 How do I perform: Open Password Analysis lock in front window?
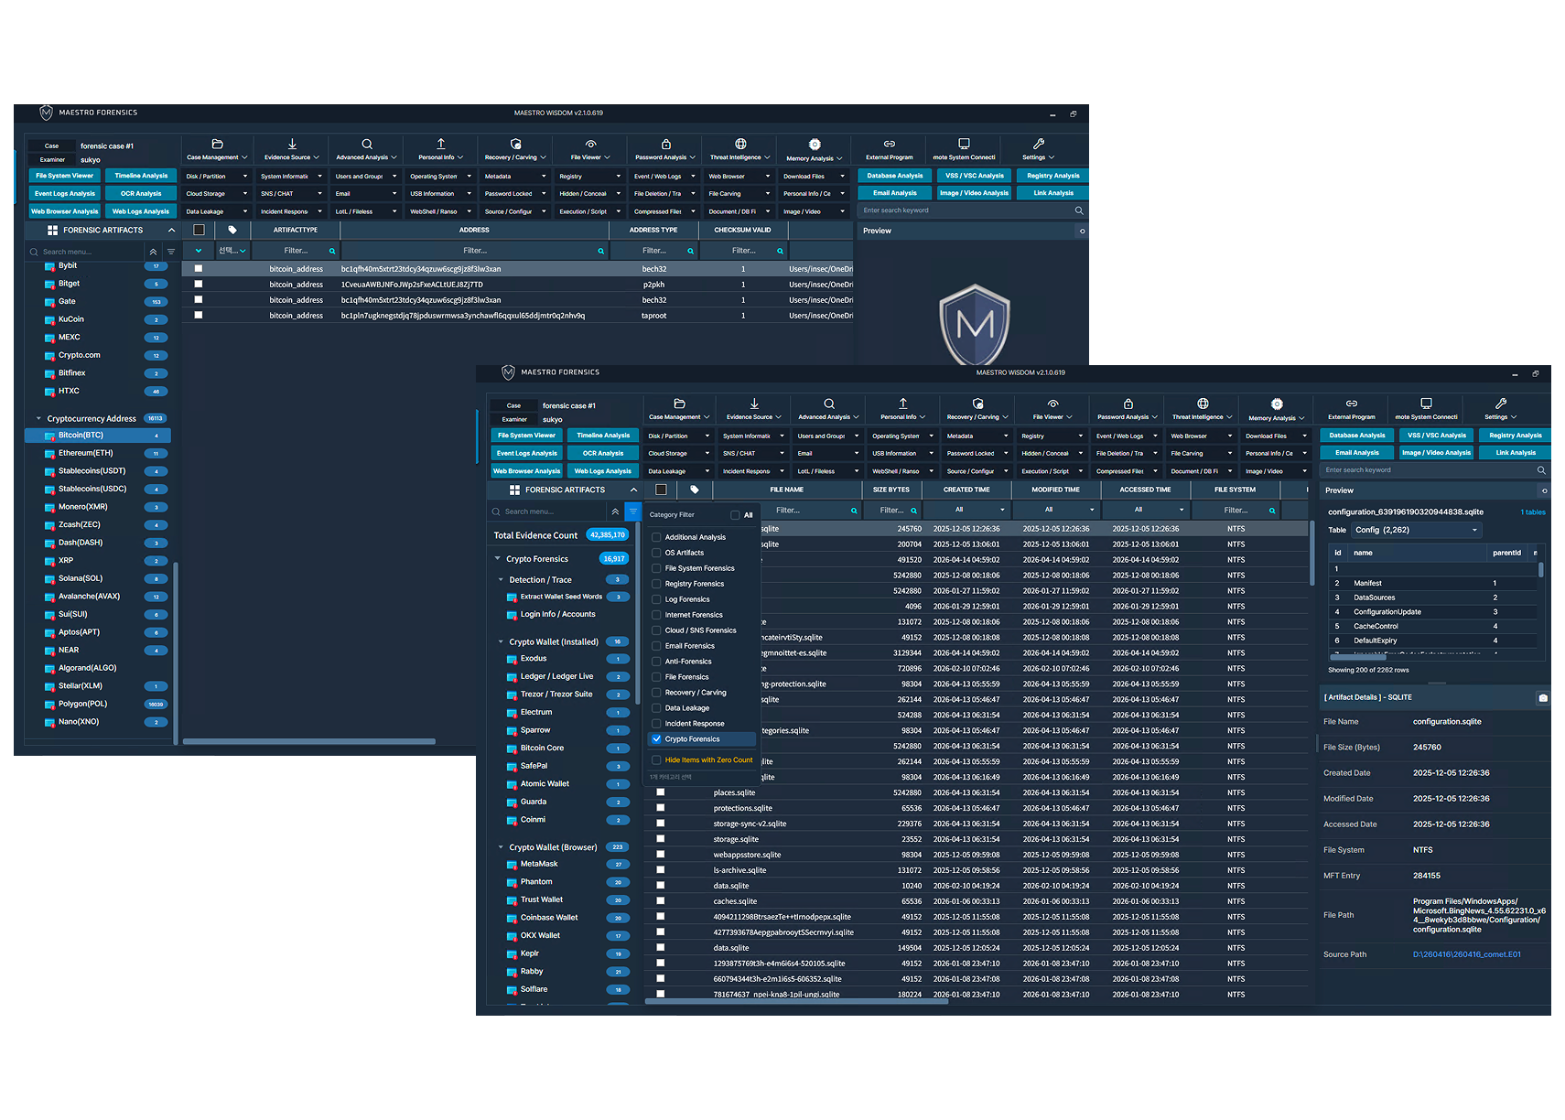(x=1128, y=404)
